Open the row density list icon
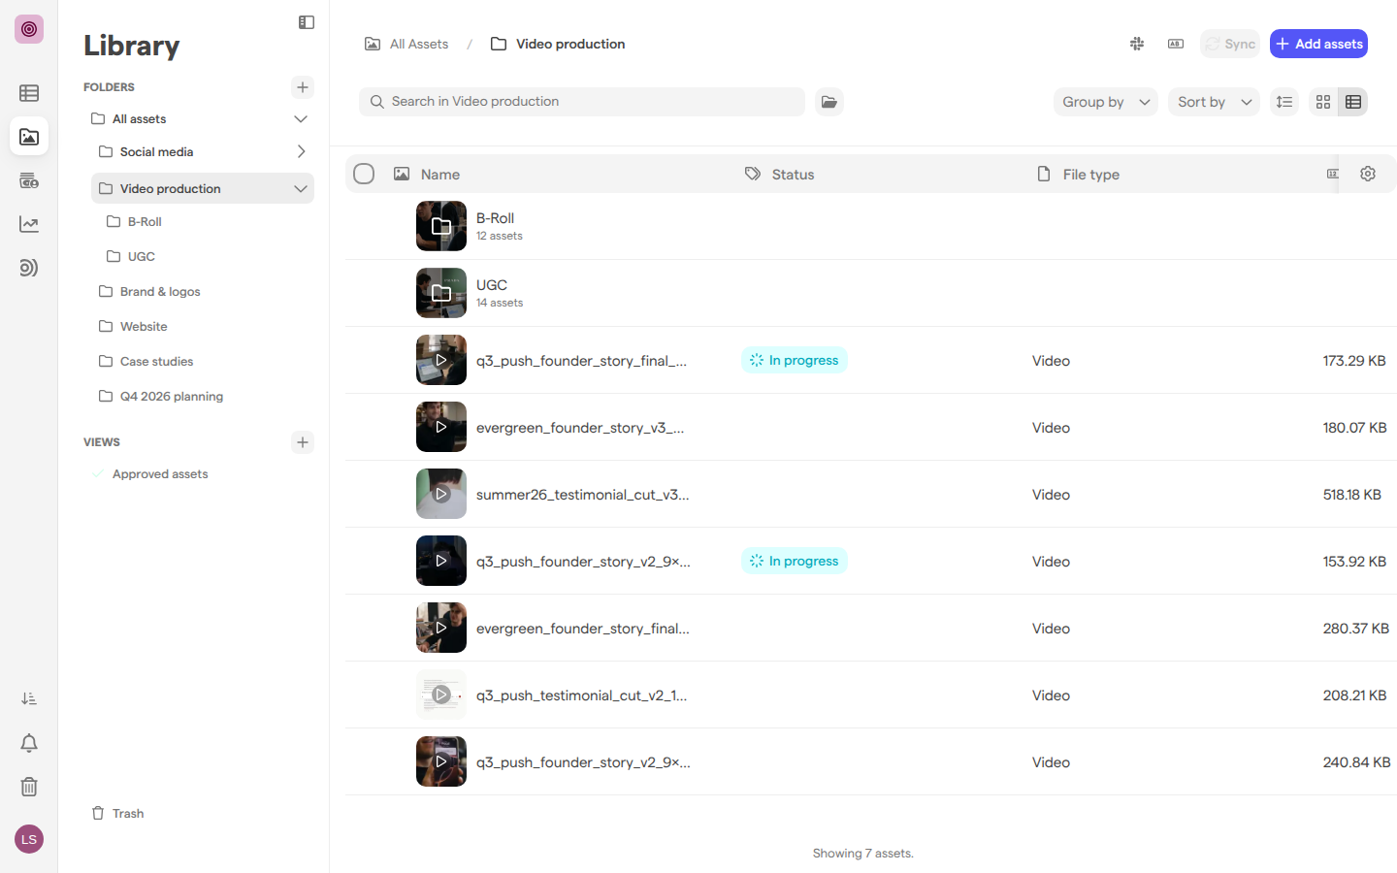1397x873 pixels. click(x=1284, y=102)
